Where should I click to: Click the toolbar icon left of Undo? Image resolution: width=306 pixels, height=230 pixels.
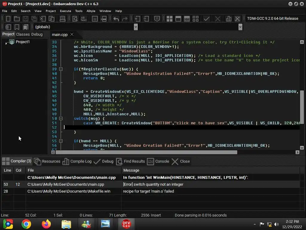coord(103,19)
